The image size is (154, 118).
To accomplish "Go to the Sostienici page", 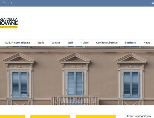I will click(131, 43).
